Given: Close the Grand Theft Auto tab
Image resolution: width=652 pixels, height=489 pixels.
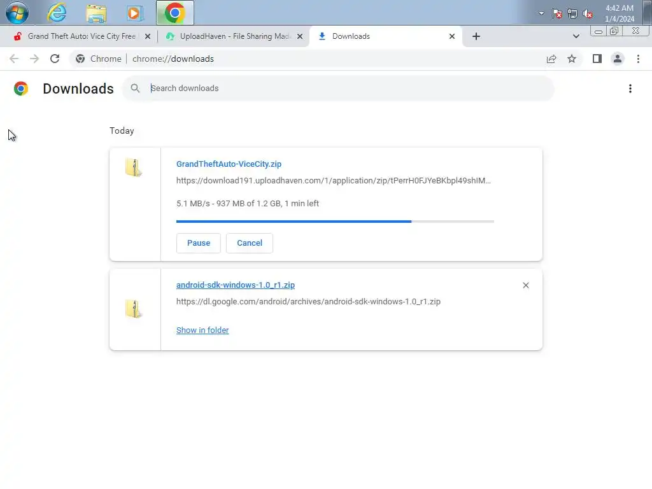Looking at the screenshot, I should [x=148, y=36].
